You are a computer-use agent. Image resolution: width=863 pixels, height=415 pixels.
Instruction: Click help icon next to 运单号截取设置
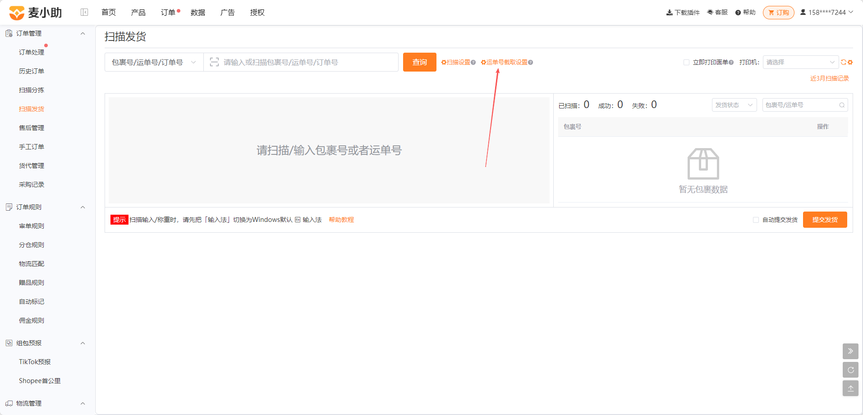(531, 63)
